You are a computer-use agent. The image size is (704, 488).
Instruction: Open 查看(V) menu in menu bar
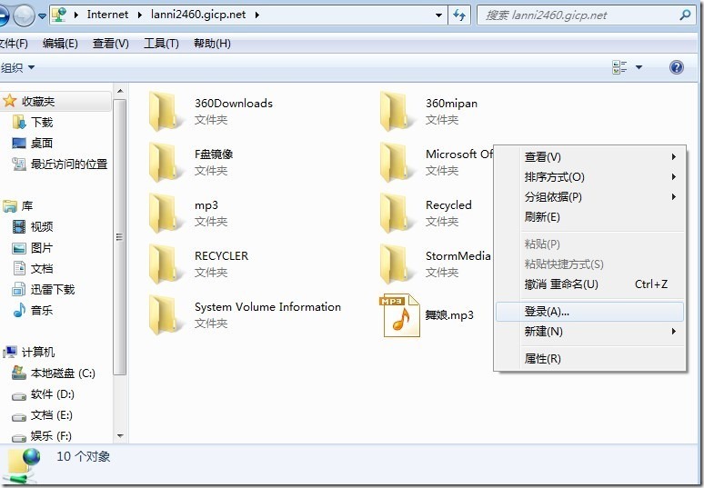coord(110,44)
